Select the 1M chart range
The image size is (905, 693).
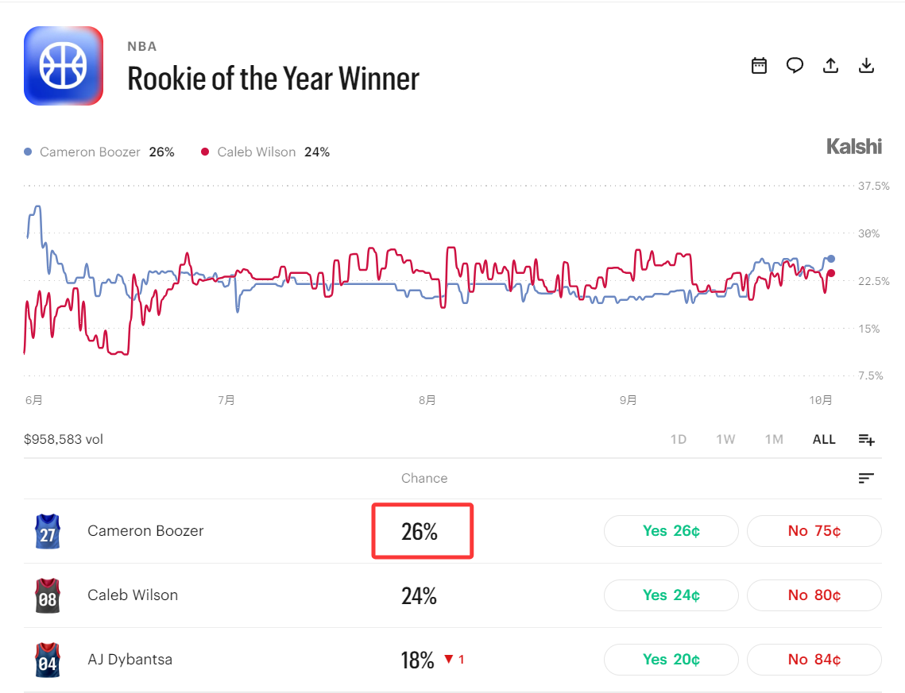pyautogui.click(x=774, y=439)
